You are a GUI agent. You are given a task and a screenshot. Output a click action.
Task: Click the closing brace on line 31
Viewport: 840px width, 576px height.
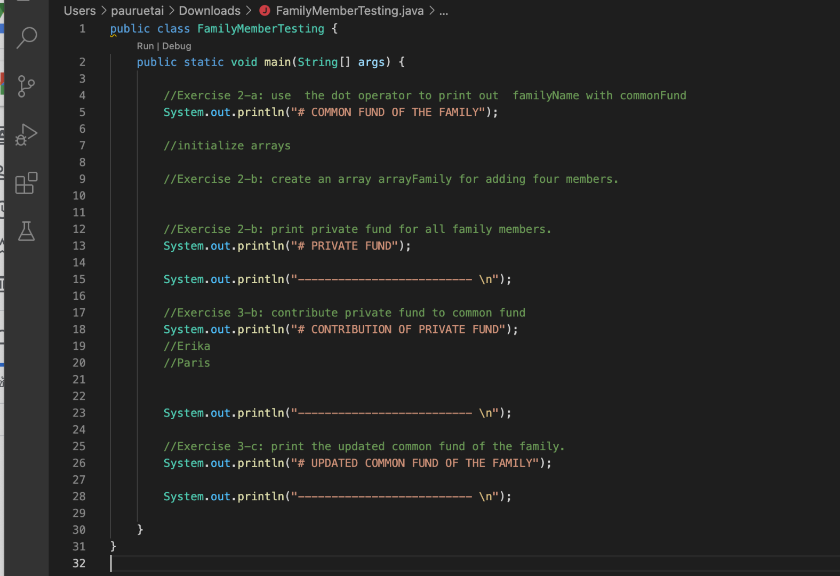click(113, 546)
